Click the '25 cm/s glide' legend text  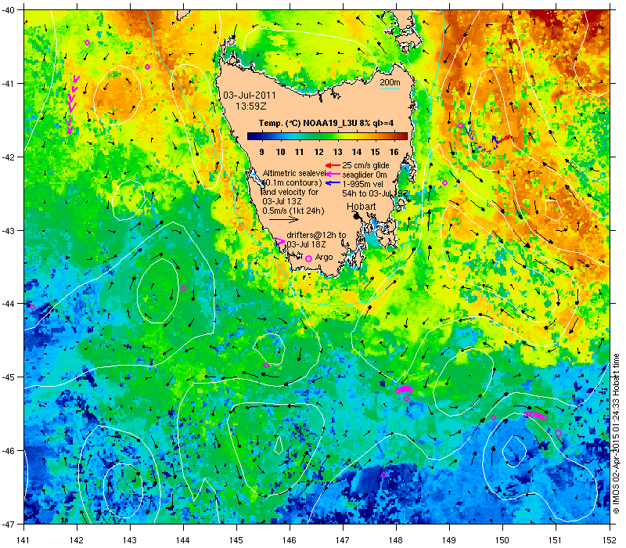365,165
